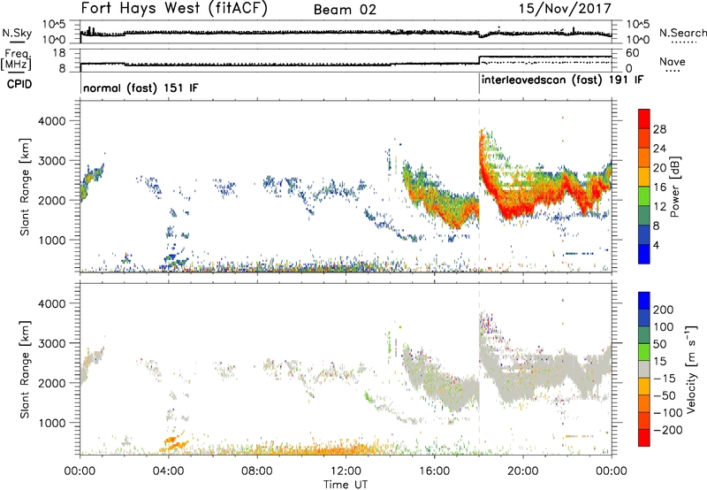Click the 'Velocity [m s-1]' colorbar label
Viewport: 707px width, 490px height.
point(690,369)
